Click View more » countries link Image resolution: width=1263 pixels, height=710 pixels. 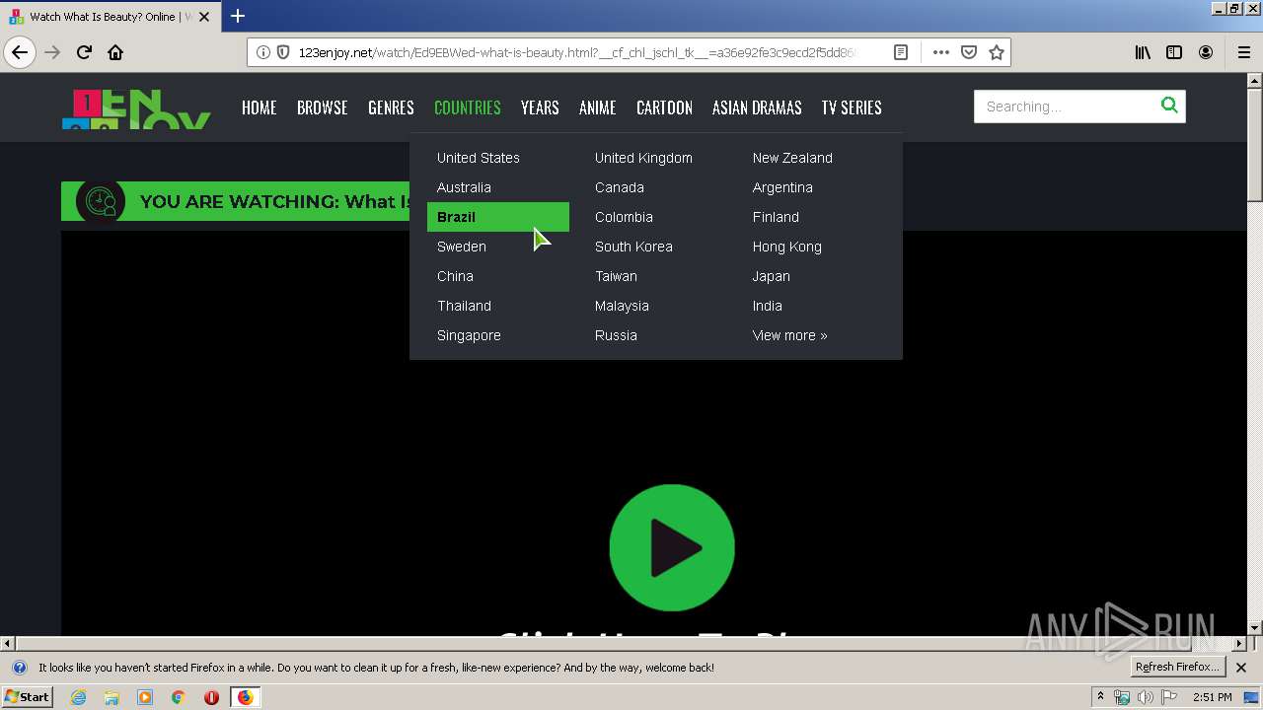point(790,335)
